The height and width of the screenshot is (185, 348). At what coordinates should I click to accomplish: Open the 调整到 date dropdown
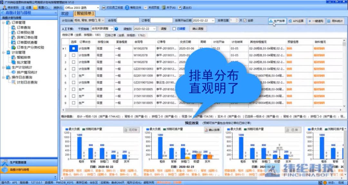coord(154,29)
